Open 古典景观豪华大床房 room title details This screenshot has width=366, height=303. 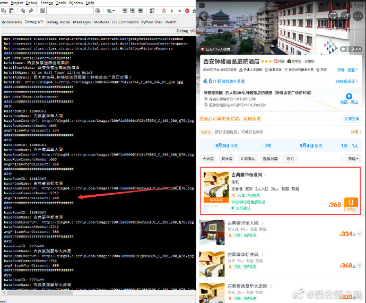pyautogui.click(x=250, y=286)
